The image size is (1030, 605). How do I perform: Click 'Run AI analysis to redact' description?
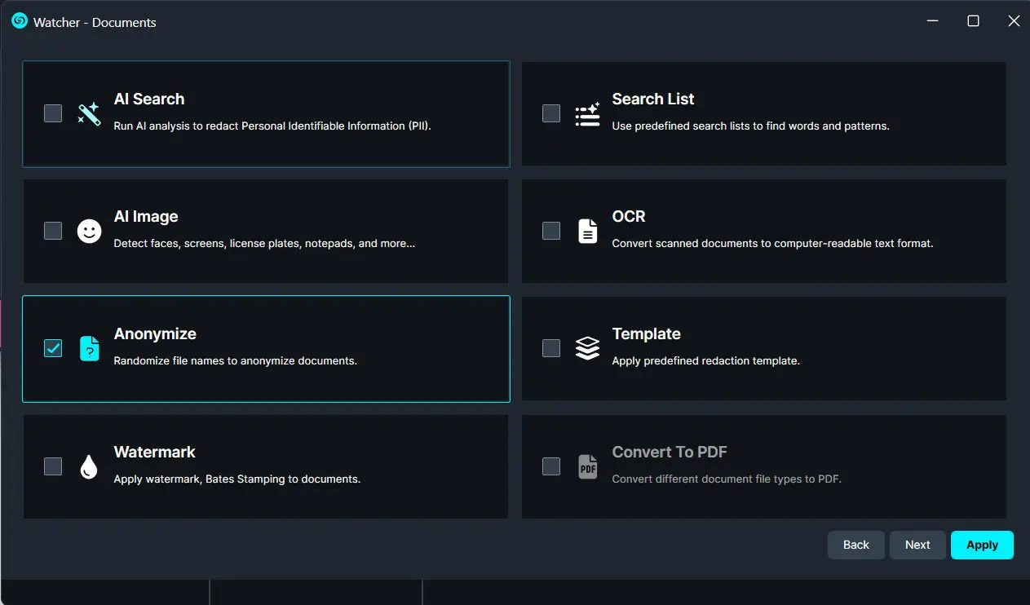click(272, 126)
